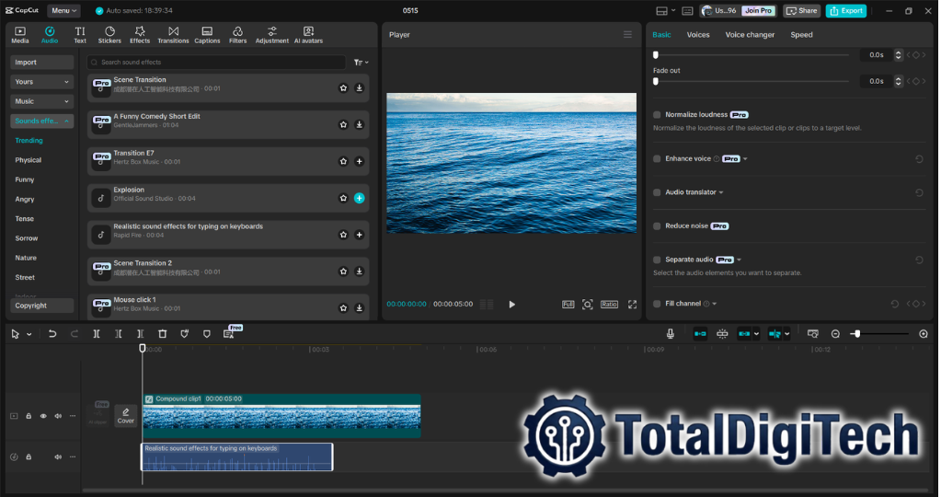Enable the Separate audio checkbox
This screenshot has width=941, height=497.
(657, 260)
